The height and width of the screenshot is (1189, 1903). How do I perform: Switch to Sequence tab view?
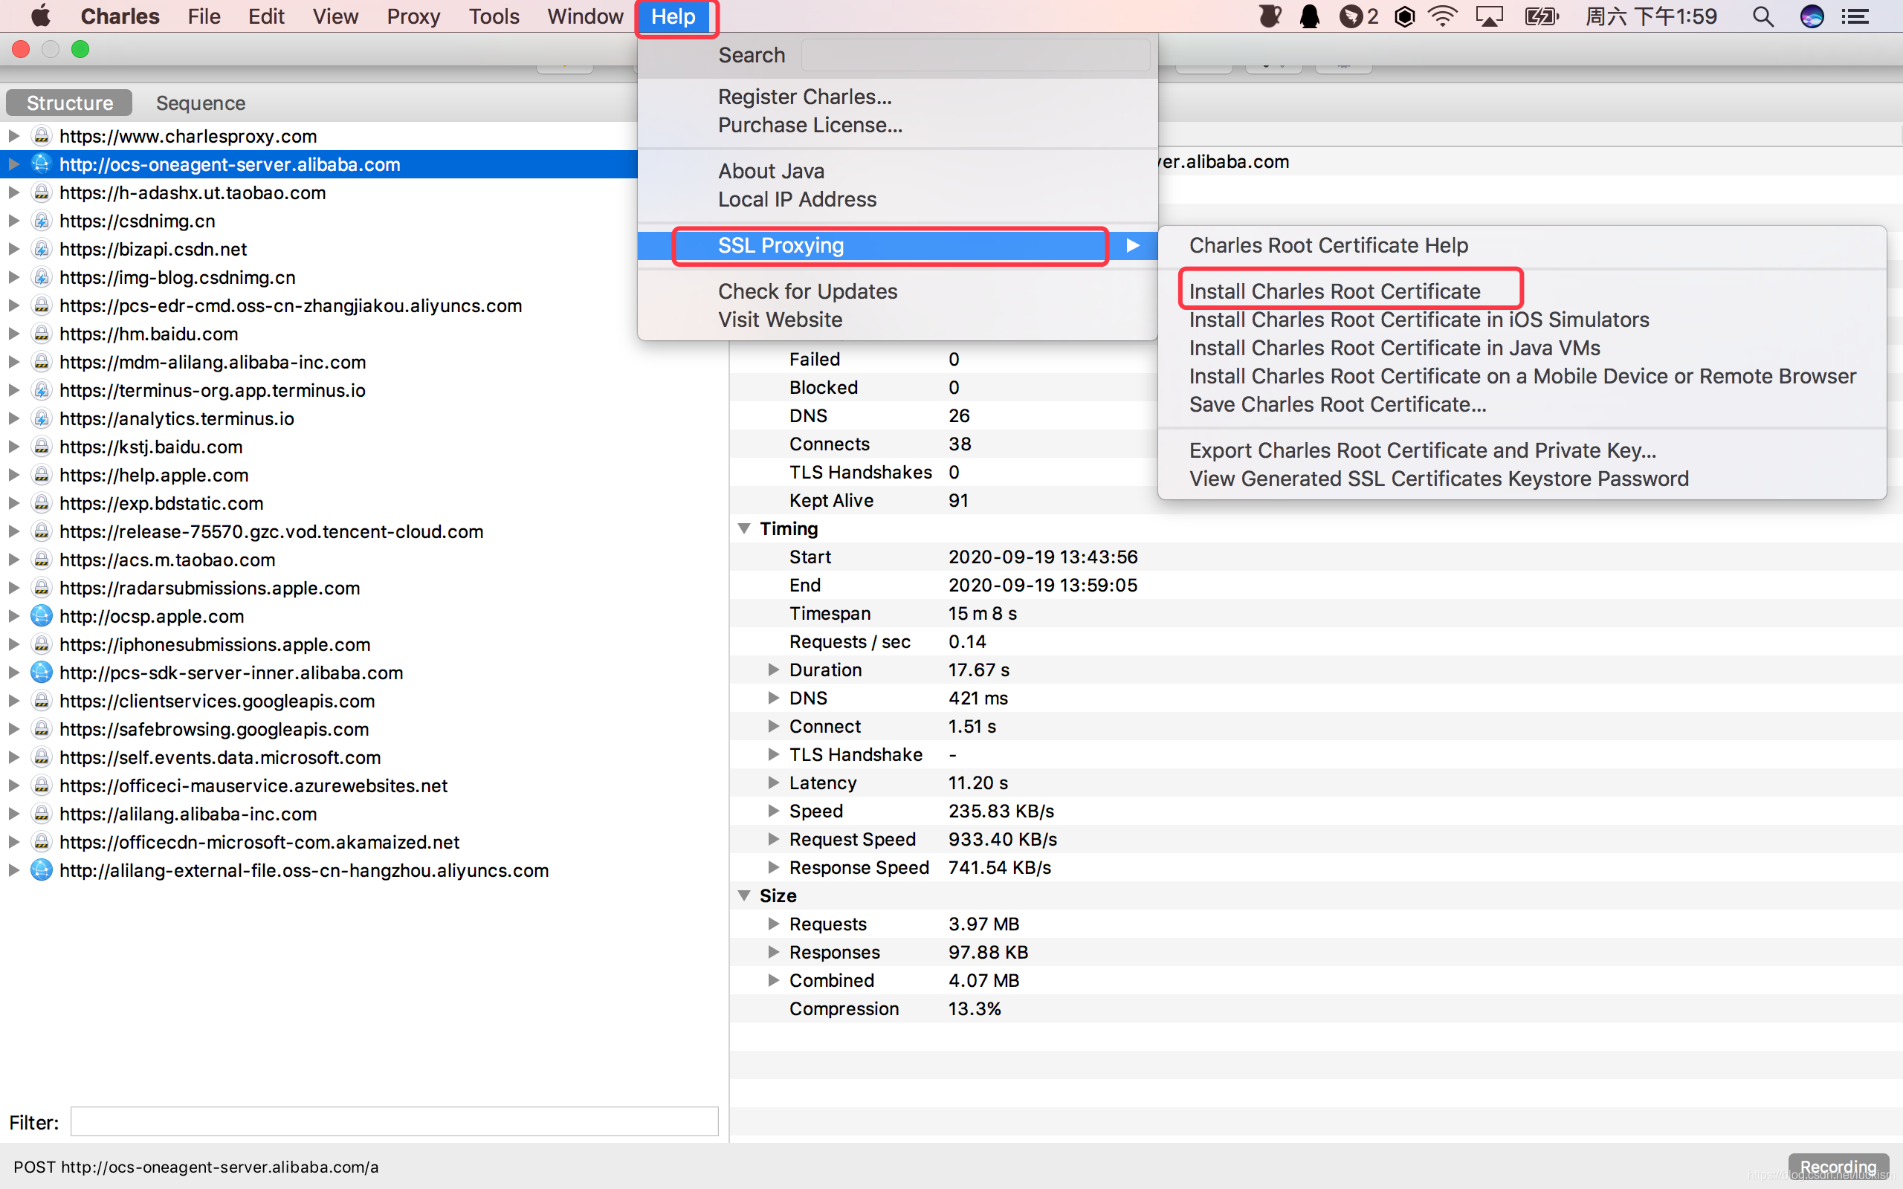(x=200, y=103)
